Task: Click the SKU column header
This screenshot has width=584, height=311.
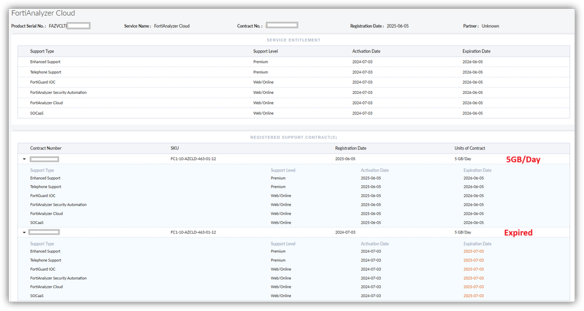Action: 175,148
